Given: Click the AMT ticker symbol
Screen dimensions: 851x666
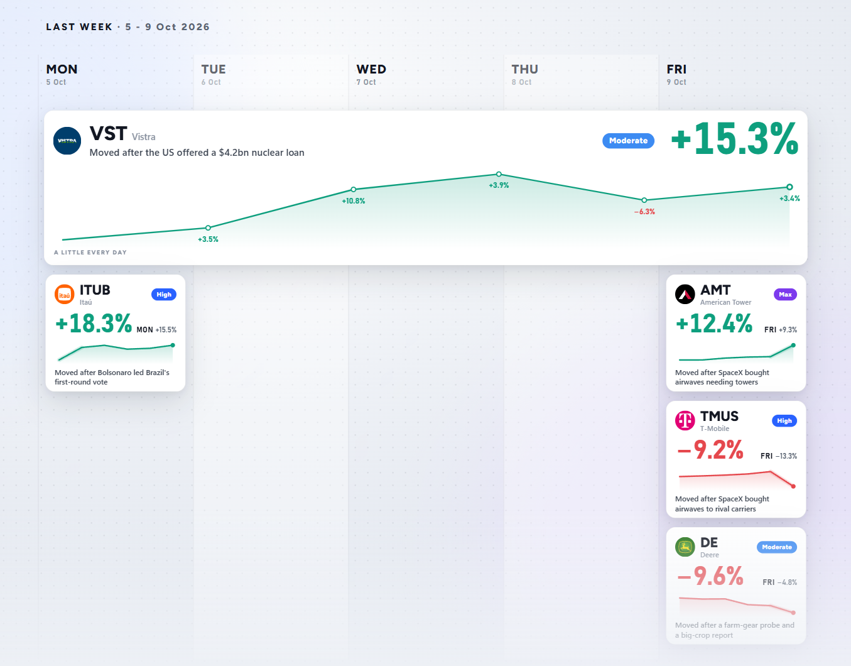Looking at the screenshot, I should click(x=715, y=290).
